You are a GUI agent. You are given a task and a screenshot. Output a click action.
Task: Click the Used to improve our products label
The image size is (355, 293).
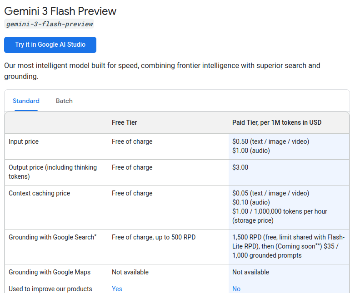50,289
